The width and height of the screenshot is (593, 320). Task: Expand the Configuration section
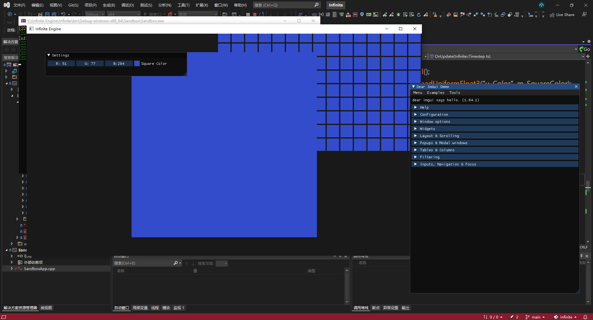click(495, 114)
